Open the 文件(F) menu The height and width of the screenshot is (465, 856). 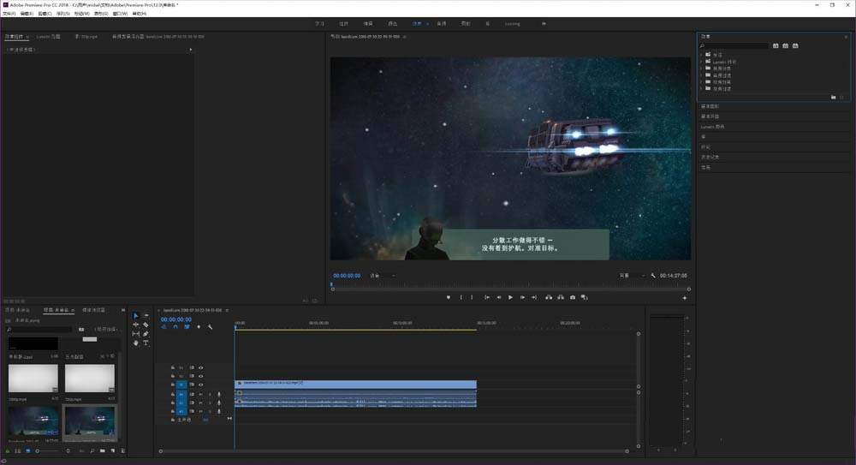coord(9,14)
